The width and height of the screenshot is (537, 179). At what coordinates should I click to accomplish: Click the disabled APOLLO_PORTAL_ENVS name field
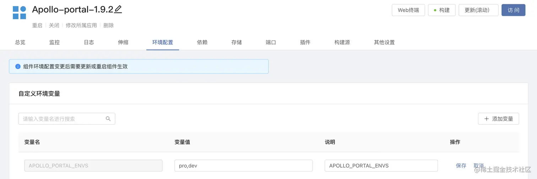point(93,166)
